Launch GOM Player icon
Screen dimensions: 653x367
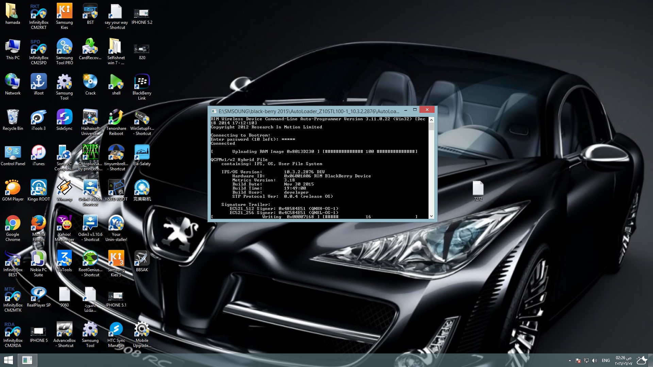(x=13, y=191)
